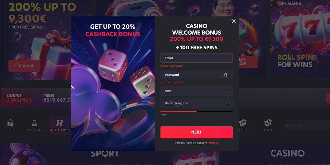This screenshot has height=165, width=330.
Task: Open the GBP currency dropdown
Action: pyautogui.click(x=197, y=91)
